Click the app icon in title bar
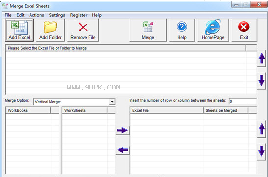Image resolution: width=268 pixels, height=177 pixels. (5, 6)
